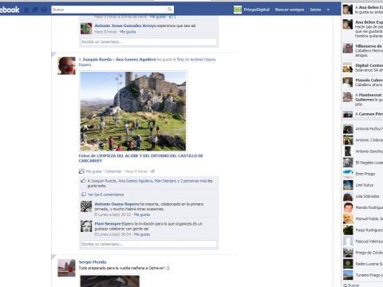Click the search magnifier icon
The height and width of the screenshot is (287, 383).
tap(170, 10)
